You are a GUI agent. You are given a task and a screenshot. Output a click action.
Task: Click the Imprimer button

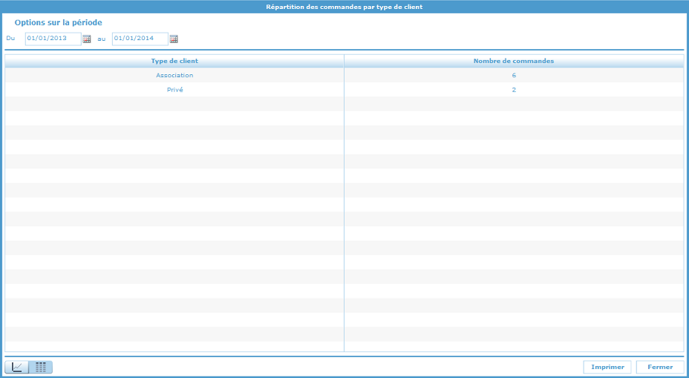click(x=607, y=367)
